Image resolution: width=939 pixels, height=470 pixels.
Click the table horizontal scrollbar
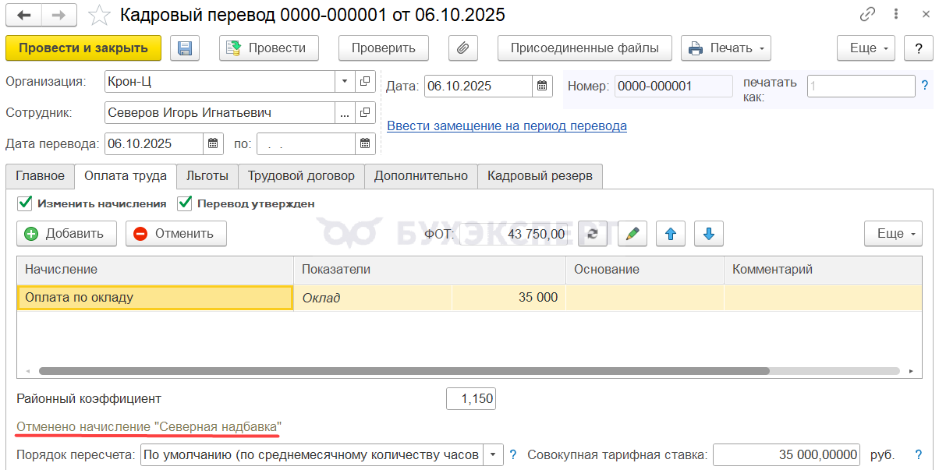tap(404, 371)
